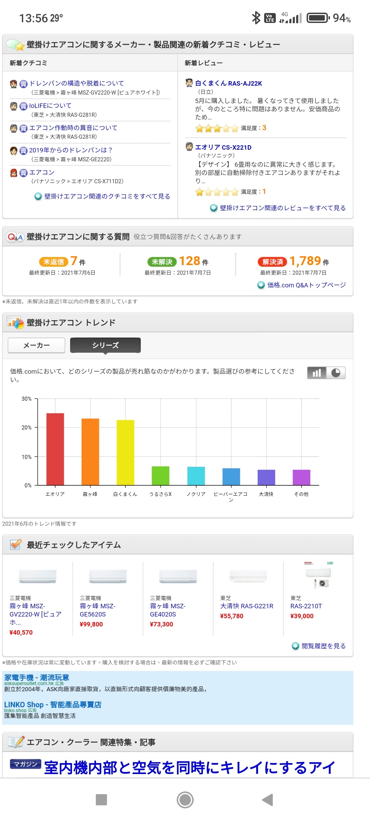Open 家電手機 - 潮流玩意 ad link
This screenshot has width=370, height=822.
(37, 677)
